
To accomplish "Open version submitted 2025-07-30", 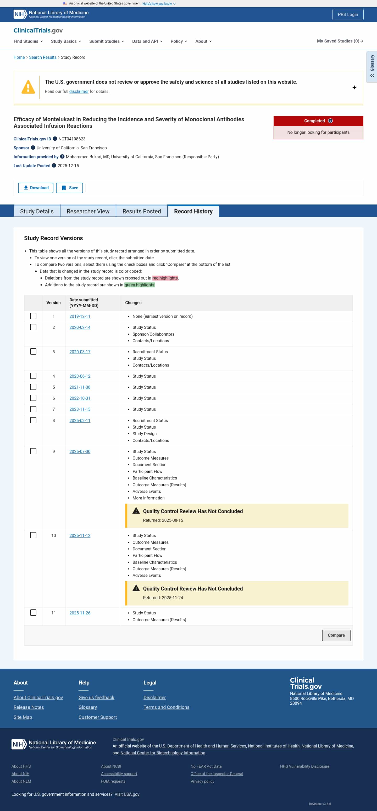I will coord(80,451).
